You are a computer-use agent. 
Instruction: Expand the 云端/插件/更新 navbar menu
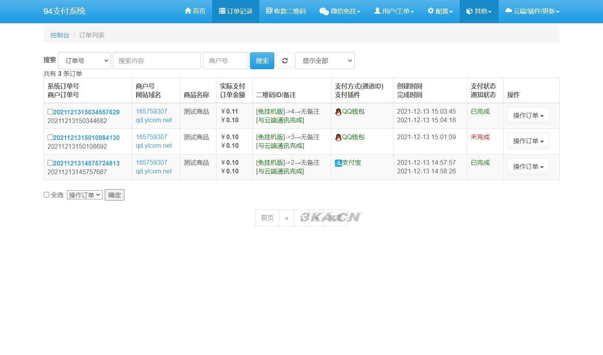[532, 11]
